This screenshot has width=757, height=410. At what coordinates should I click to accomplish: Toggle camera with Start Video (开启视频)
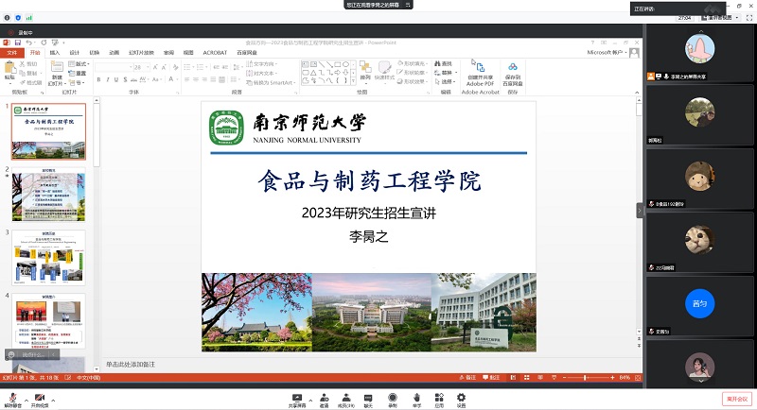pyautogui.click(x=40, y=396)
